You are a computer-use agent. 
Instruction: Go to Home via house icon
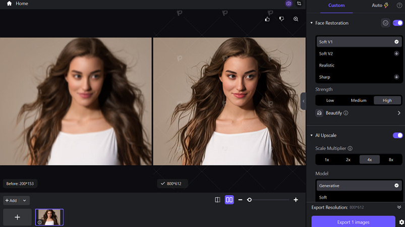pyautogui.click(x=9, y=4)
